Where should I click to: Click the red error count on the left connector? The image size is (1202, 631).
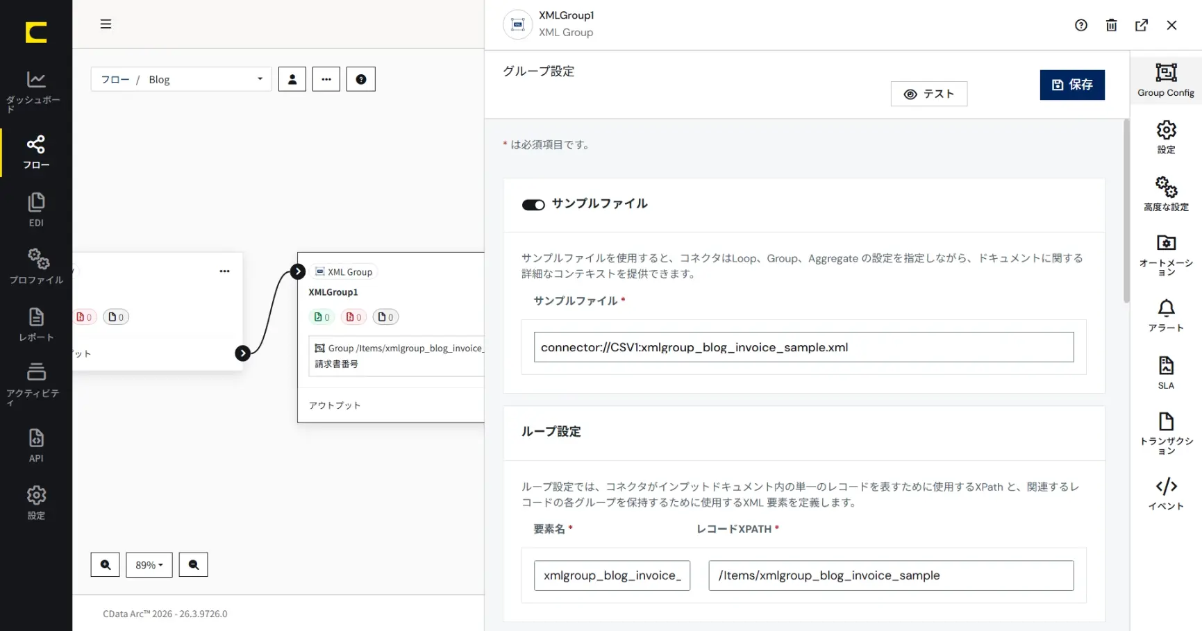click(85, 317)
